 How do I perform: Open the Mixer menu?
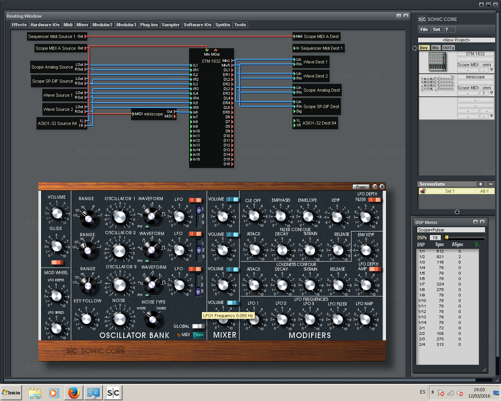[82, 25]
